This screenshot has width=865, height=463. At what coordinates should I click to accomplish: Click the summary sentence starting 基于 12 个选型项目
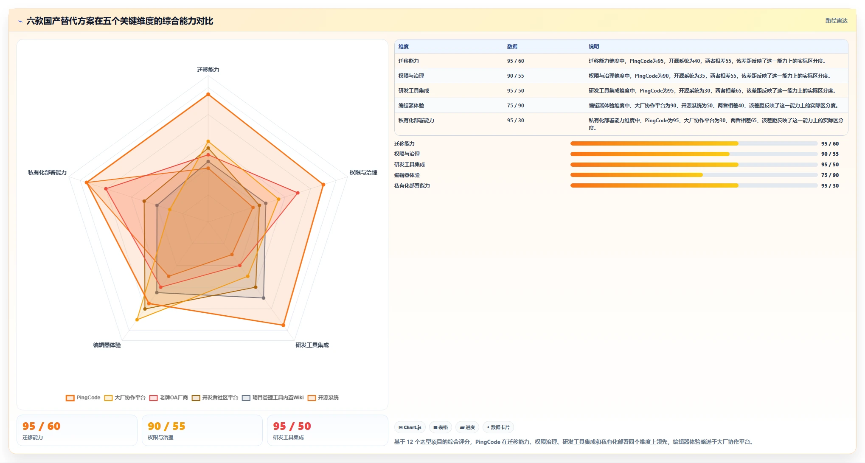pyautogui.click(x=575, y=442)
